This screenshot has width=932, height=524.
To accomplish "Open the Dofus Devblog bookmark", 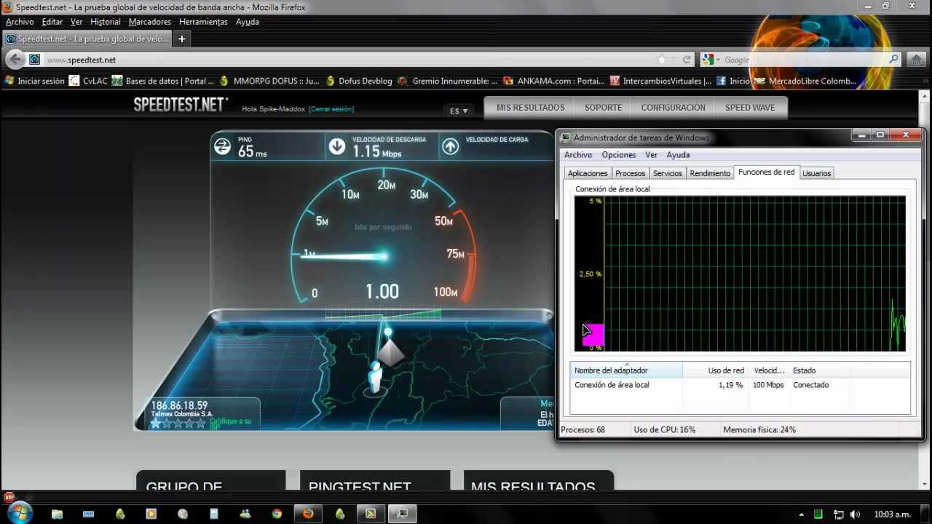I will [x=359, y=81].
